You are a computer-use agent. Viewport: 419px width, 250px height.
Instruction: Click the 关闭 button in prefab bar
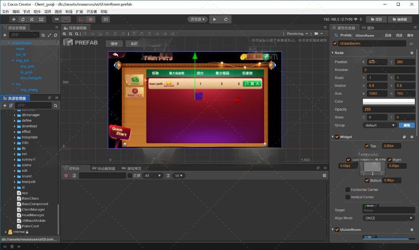[134, 44]
